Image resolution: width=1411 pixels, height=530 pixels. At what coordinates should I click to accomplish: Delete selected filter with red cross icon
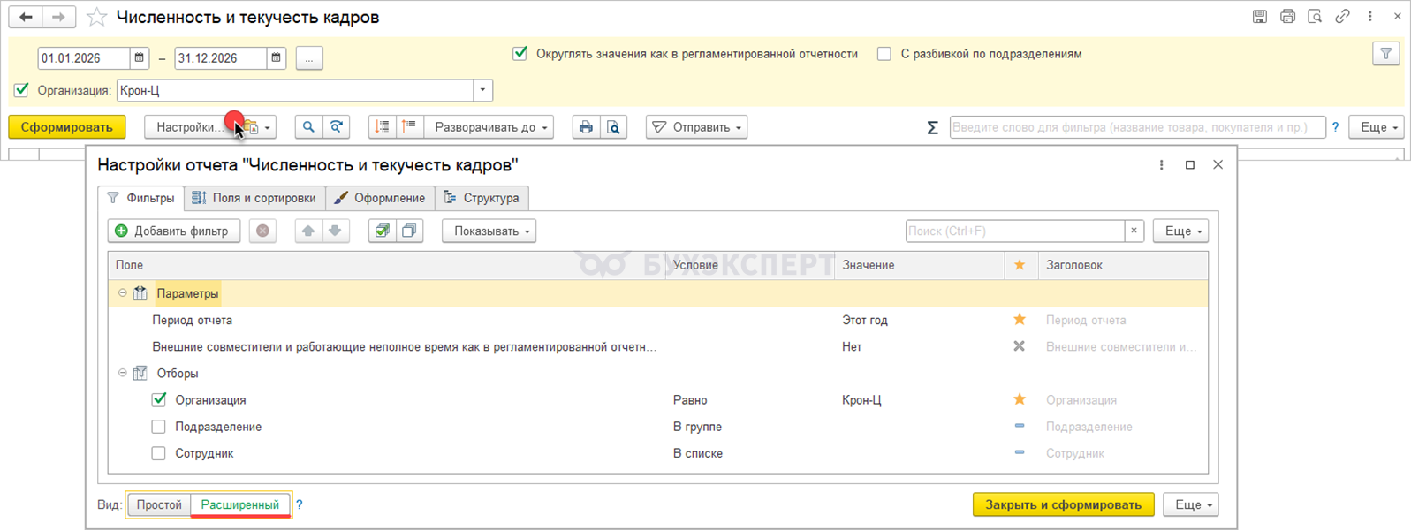[x=262, y=231]
